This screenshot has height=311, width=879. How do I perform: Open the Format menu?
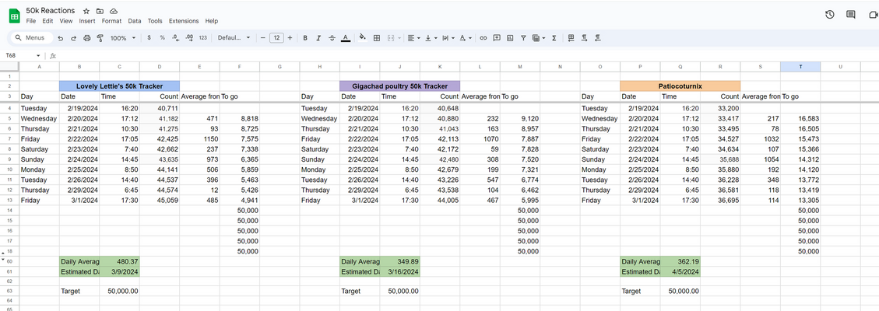click(111, 21)
